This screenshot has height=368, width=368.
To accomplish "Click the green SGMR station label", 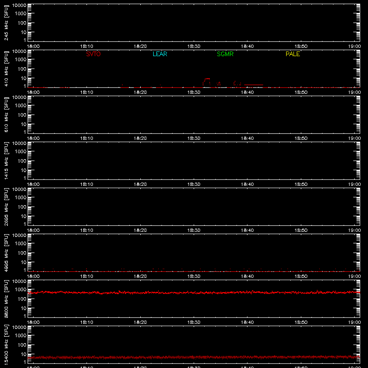I will (x=225, y=54).
